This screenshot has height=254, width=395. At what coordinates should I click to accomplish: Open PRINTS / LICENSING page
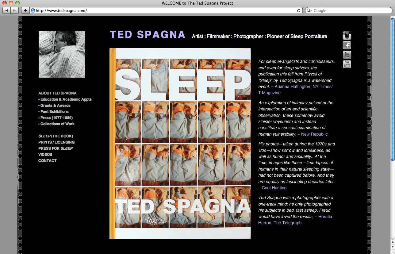pyautogui.click(x=56, y=142)
